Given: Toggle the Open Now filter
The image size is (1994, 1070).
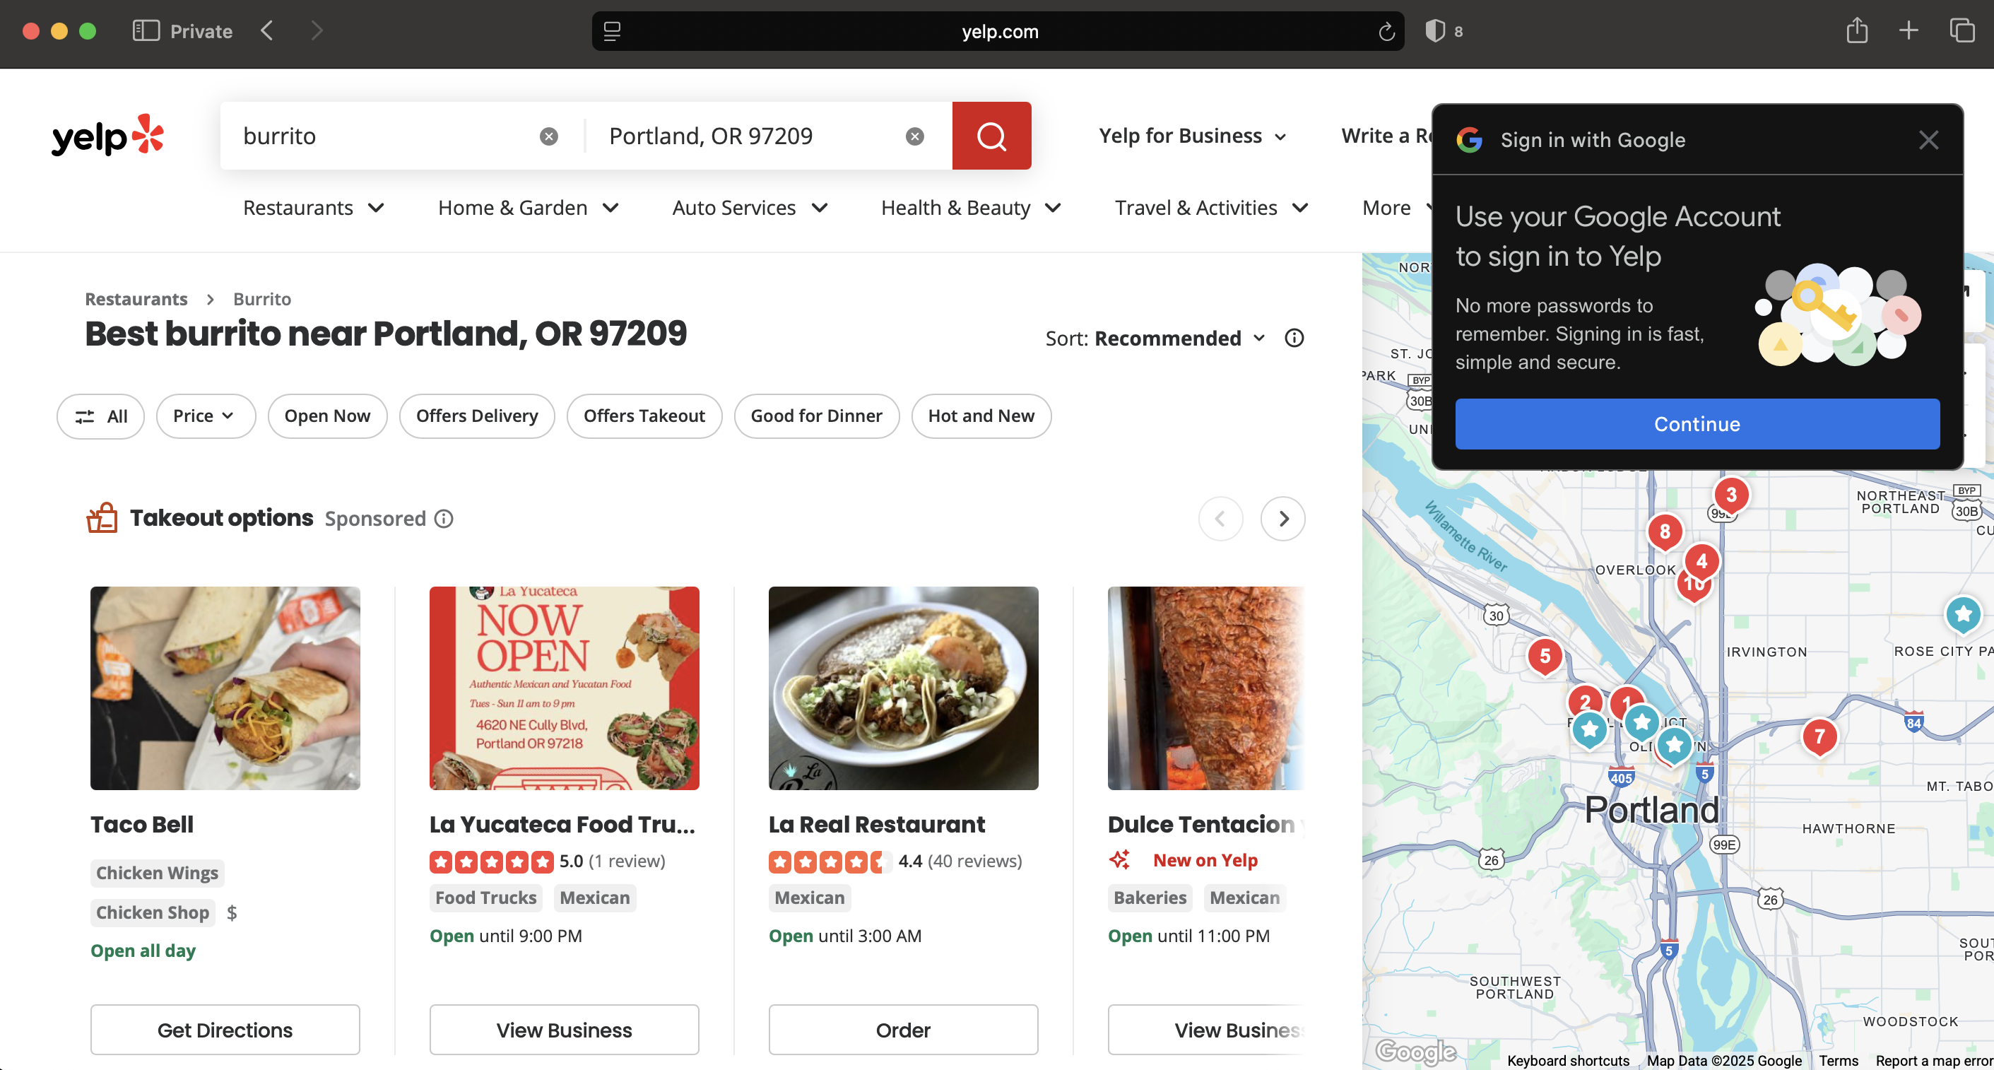Looking at the screenshot, I should coord(326,416).
